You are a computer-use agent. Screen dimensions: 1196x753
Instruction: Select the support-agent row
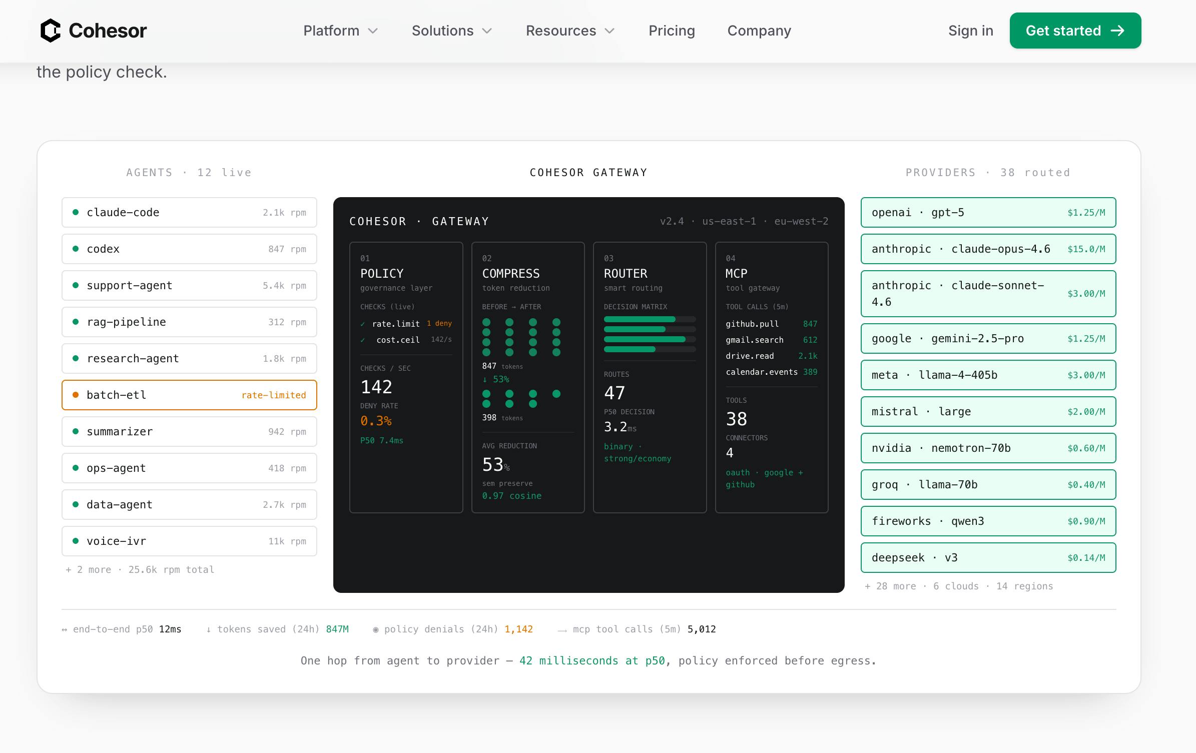(189, 285)
